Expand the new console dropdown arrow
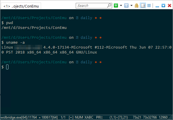173x120 pixels. pyautogui.click(x=121, y=5)
